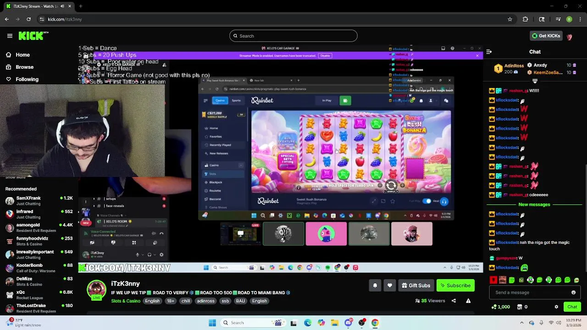The height and width of the screenshot is (330, 587).
Task: Report stream with the warning triangle icon
Action: (468, 301)
